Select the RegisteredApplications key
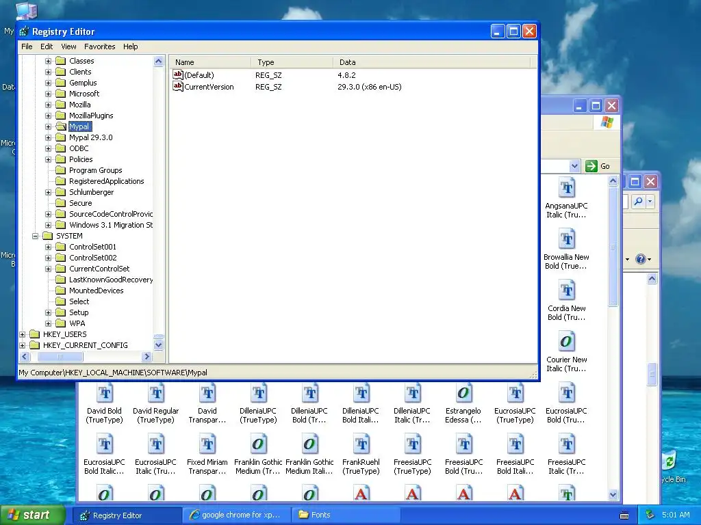The width and height of the screenshot is (701, 525). tap(106, 181)
